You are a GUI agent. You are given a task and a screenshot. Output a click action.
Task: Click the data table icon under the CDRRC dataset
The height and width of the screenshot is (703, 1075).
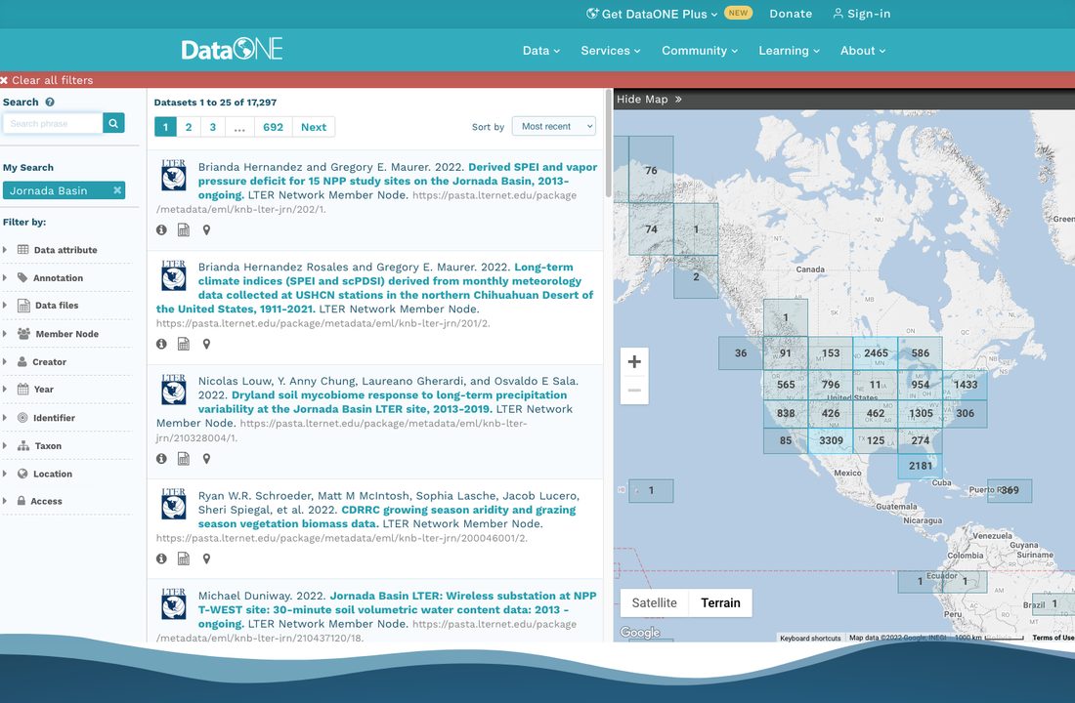184,558
